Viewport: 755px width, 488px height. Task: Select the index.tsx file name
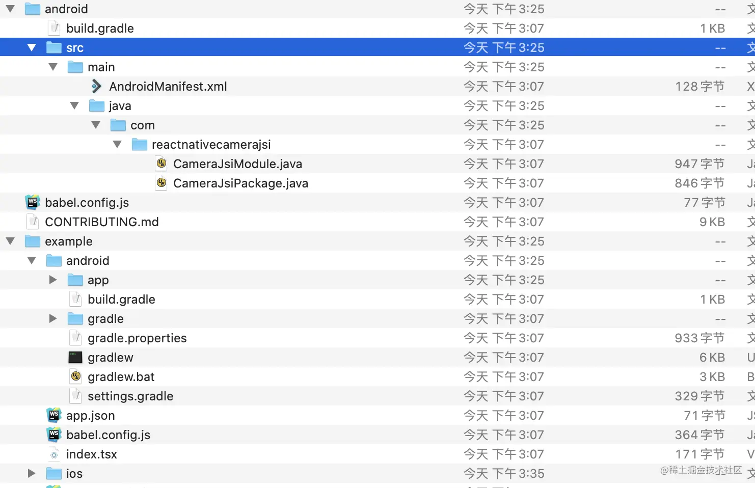coord(92,454)
